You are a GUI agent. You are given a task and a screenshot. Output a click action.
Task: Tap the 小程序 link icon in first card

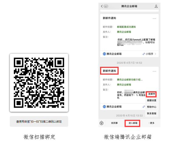pos(144,54)
